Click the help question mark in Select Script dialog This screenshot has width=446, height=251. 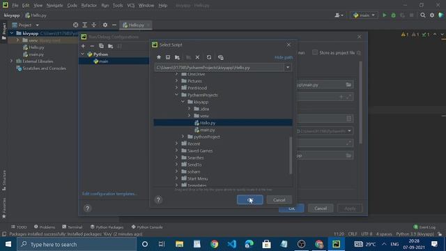tap(158, 200)
